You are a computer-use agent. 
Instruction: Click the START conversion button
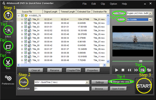[x=144, y=86]
